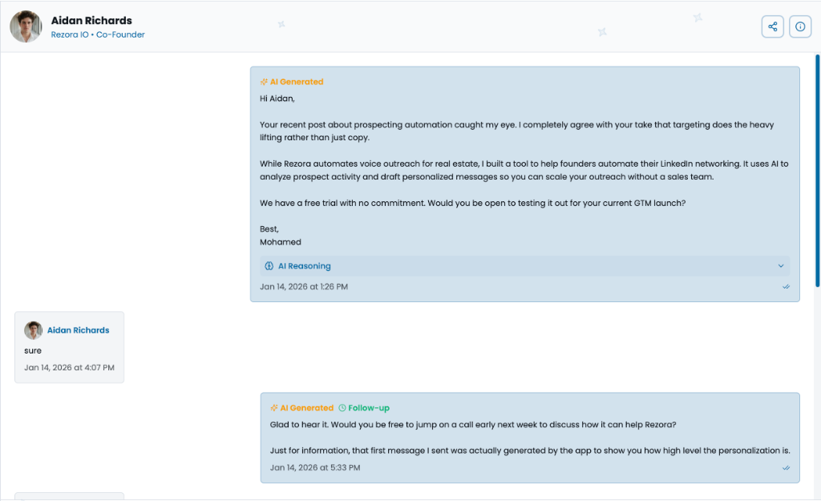Click the Follow-up label on the second AI message
Image resolution: width=821 pixels, height=501 pixels.
click(x=369, y=407)
